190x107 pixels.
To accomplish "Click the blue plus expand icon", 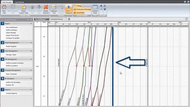I will click(x=101, y=6).
